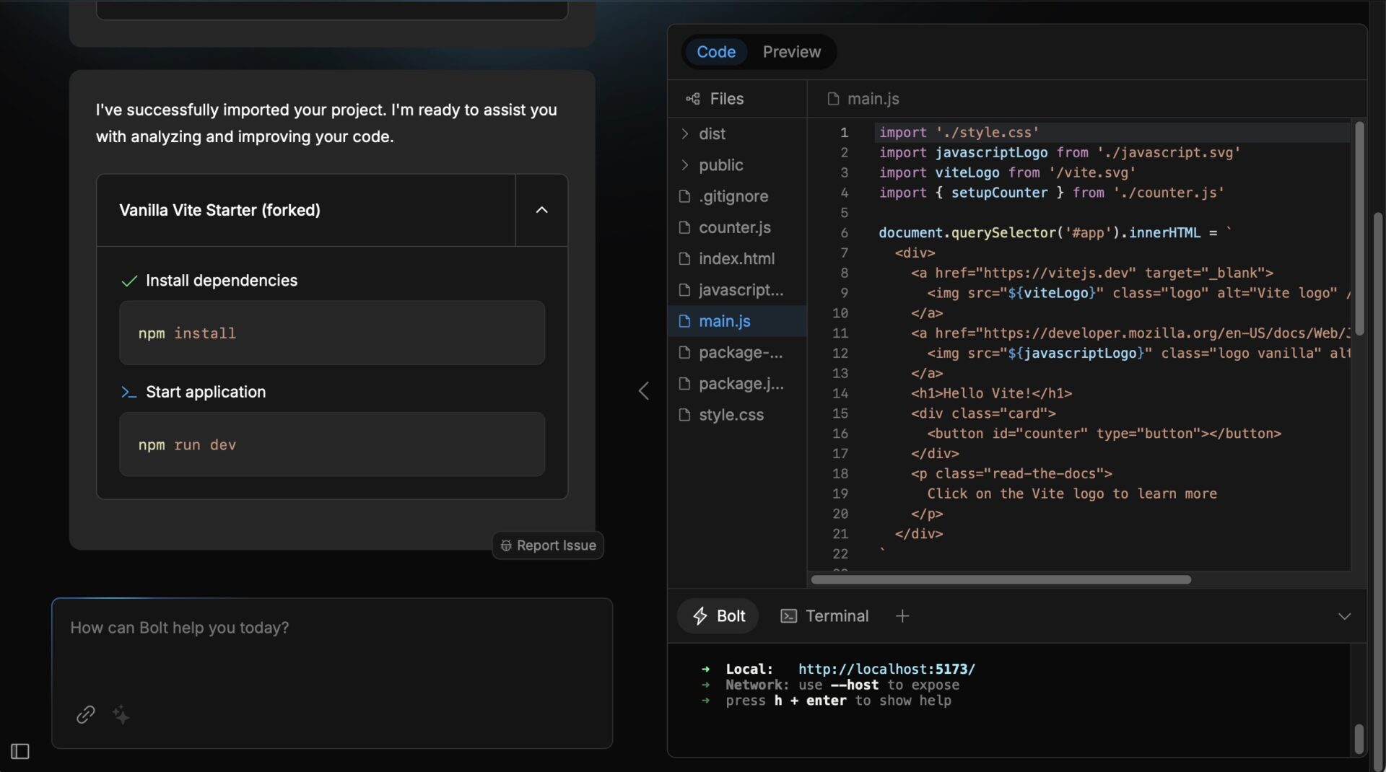Image resolution: width=1386 pixels, height=772 pixels.
Task: Click the bug icon on Report Issue
Action: coord(506,545)
